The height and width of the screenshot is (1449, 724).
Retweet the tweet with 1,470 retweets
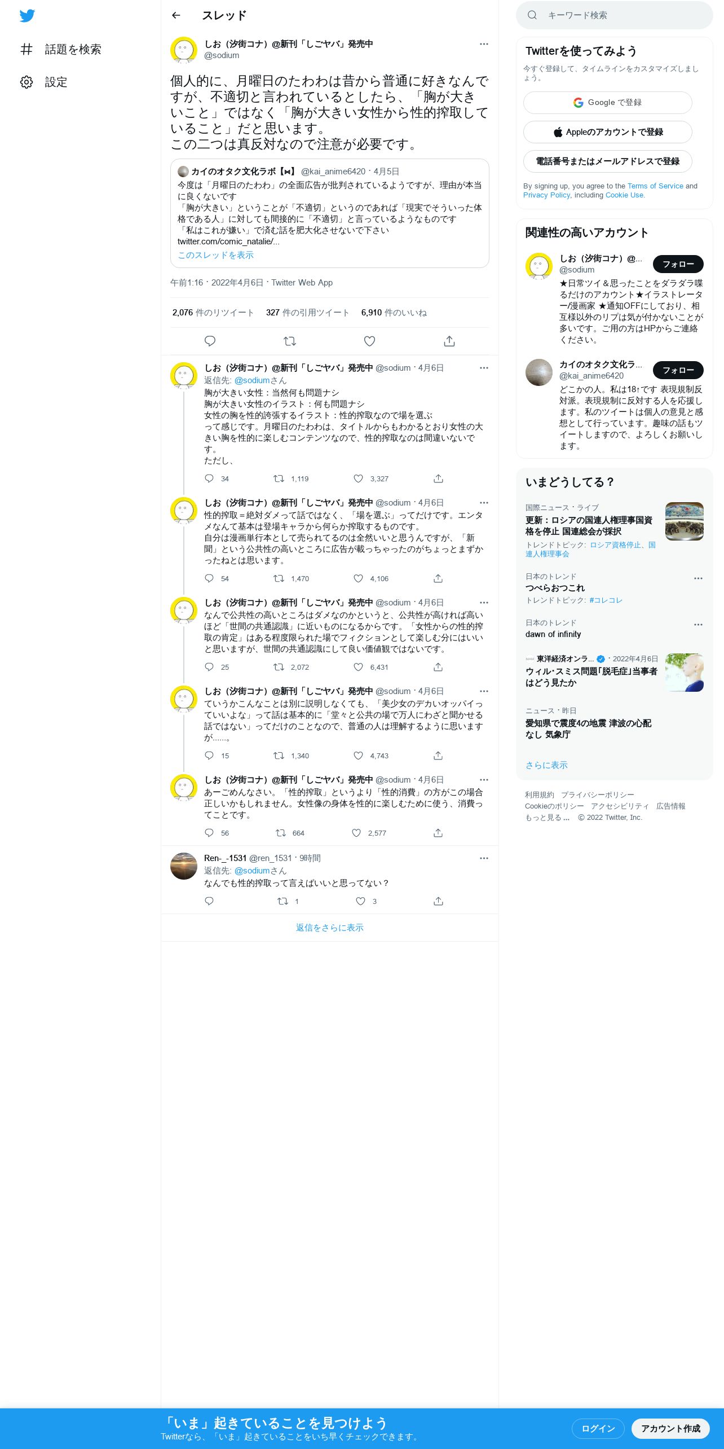pos(279,578)
